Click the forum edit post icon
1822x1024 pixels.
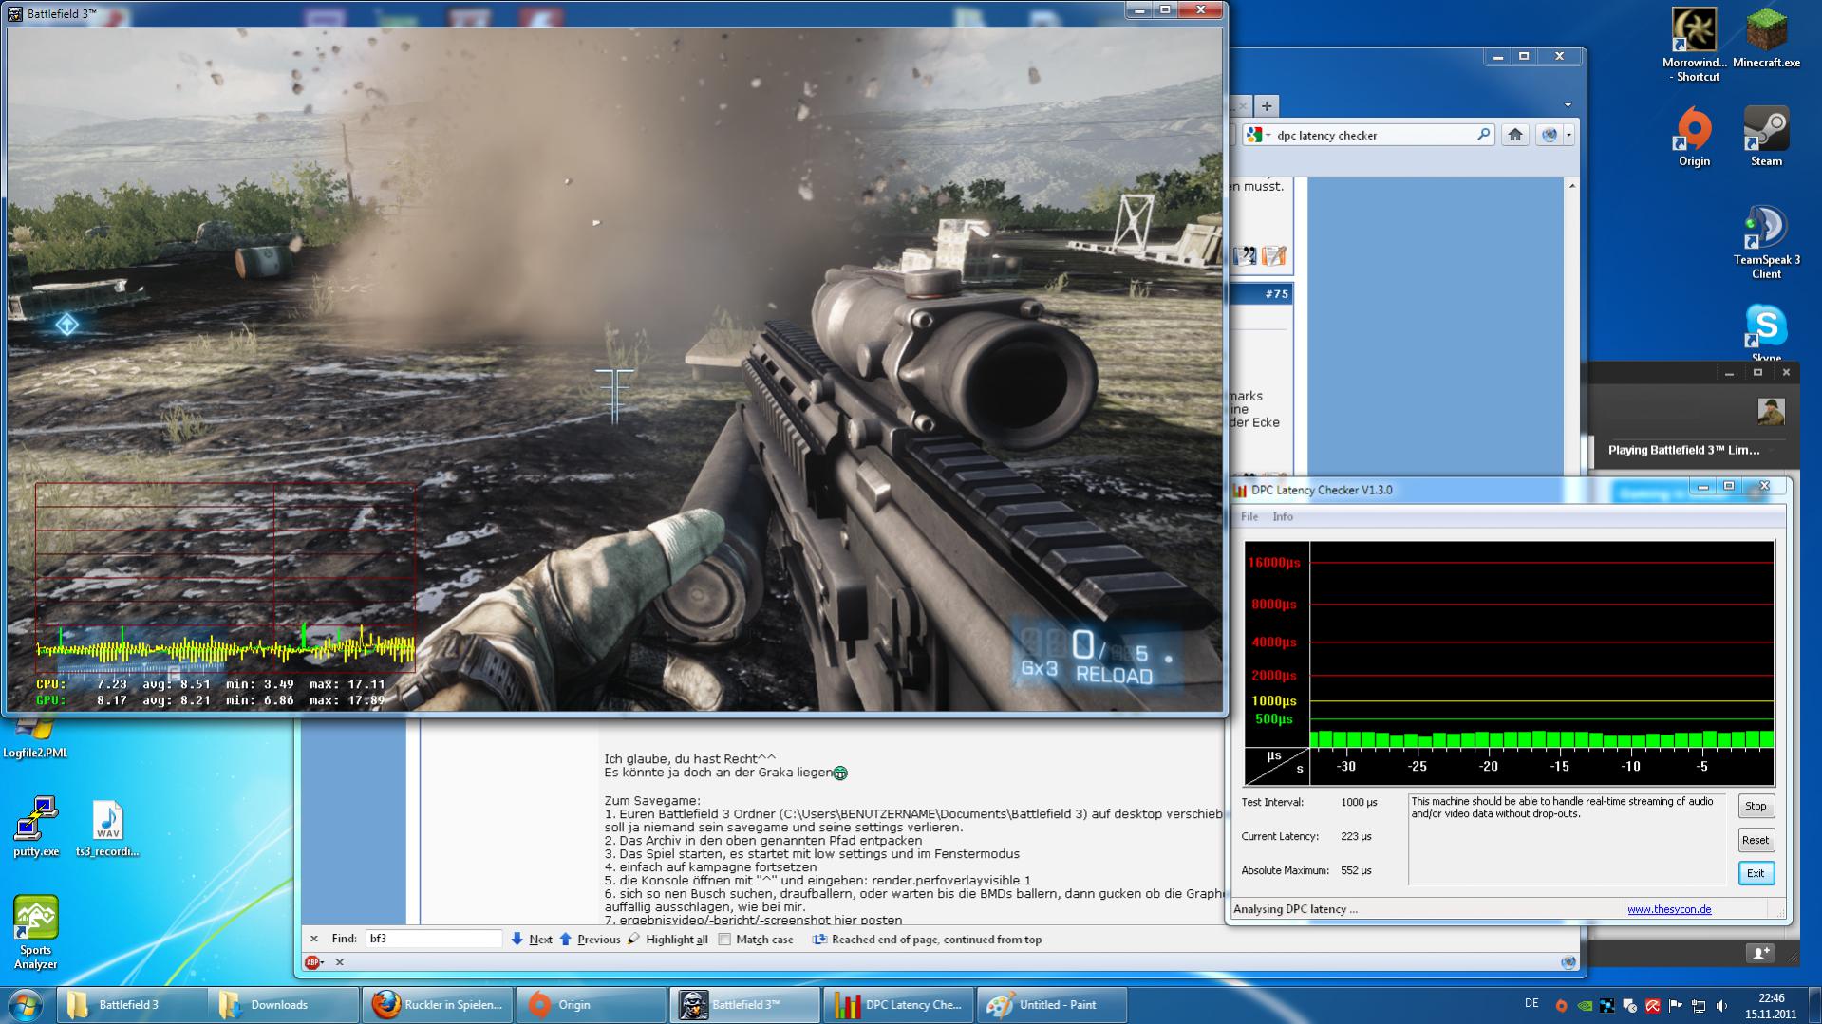(1274, 255)
